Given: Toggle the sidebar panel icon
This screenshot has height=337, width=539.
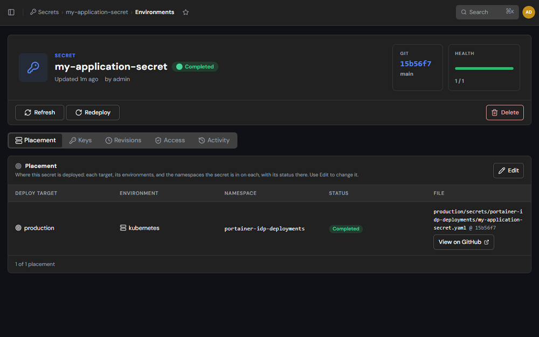Looking at the screenshot, I should click(11, 12).
